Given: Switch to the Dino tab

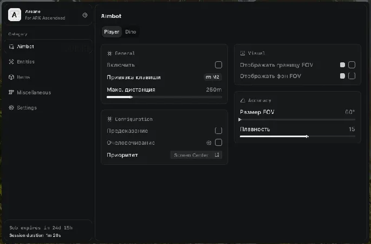Looking at the screenshot, I should (x=131, y=32).
